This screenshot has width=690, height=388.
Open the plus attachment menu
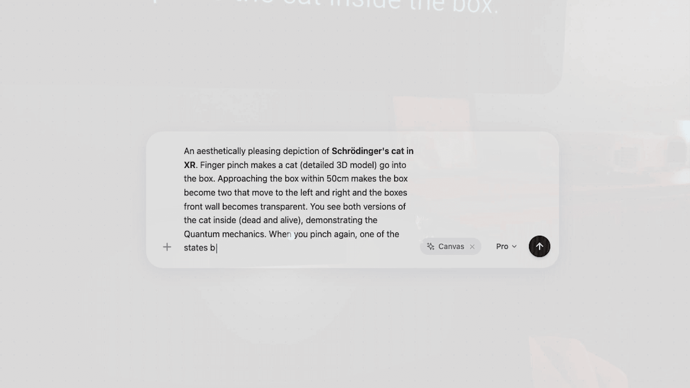(x=167, y=247)
